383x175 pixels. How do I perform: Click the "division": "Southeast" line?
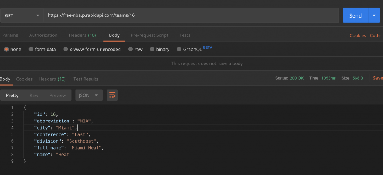[66, 141]
